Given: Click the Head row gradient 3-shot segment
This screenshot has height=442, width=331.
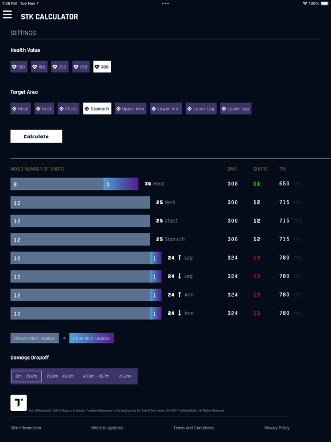Looking at the screenshot, I should click(x=121, y=184).
